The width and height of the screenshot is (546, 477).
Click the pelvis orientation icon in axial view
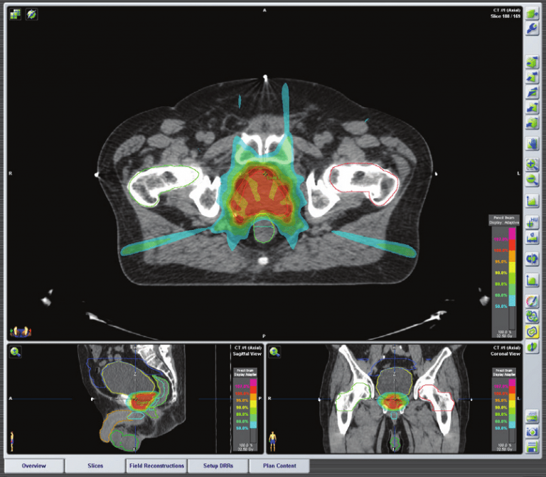click(x=20, y=332)
